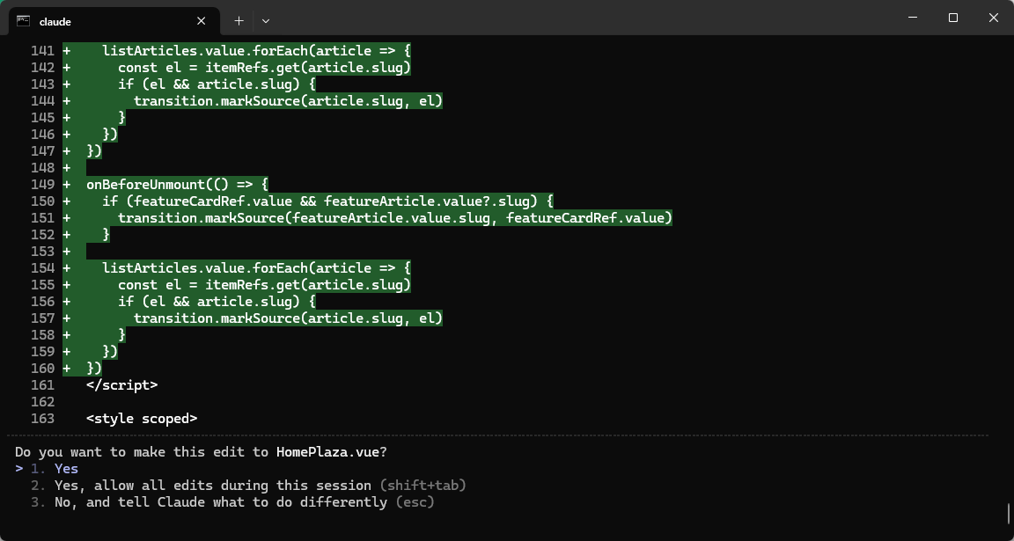Viewport: 1014px width, 541px height.
Task: Maximize the terminal window
Action: pyautogui.click(x=952, y=18)
